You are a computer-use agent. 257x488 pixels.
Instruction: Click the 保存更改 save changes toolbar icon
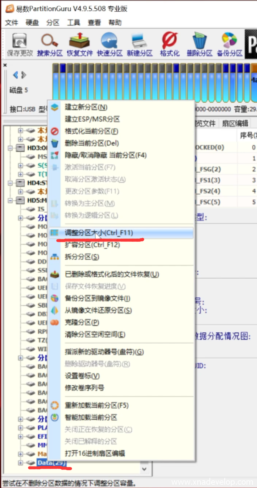19,44
